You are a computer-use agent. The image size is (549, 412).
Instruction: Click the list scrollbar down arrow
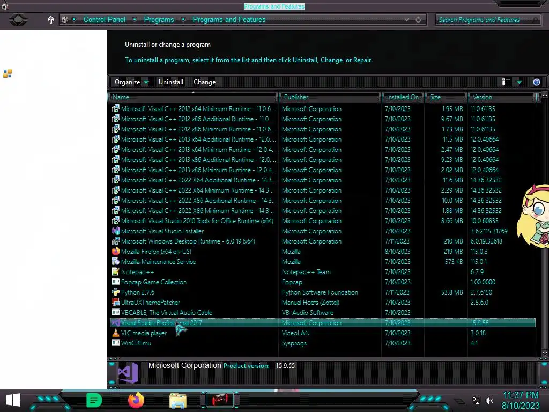tap(545, 353)
